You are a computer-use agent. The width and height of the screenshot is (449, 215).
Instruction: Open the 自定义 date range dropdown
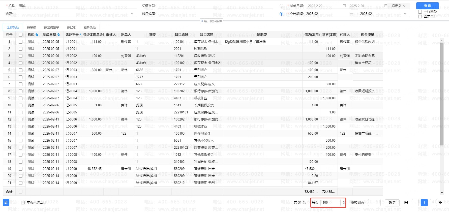point(399,6)
